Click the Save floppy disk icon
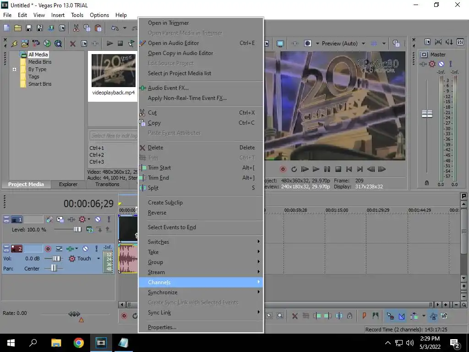 pos(29,28)
